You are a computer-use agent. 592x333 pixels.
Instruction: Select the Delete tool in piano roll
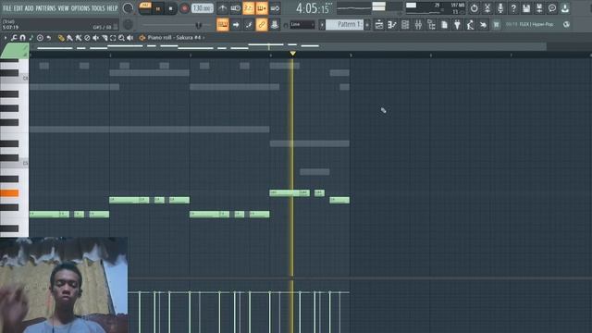coord(87,38)
